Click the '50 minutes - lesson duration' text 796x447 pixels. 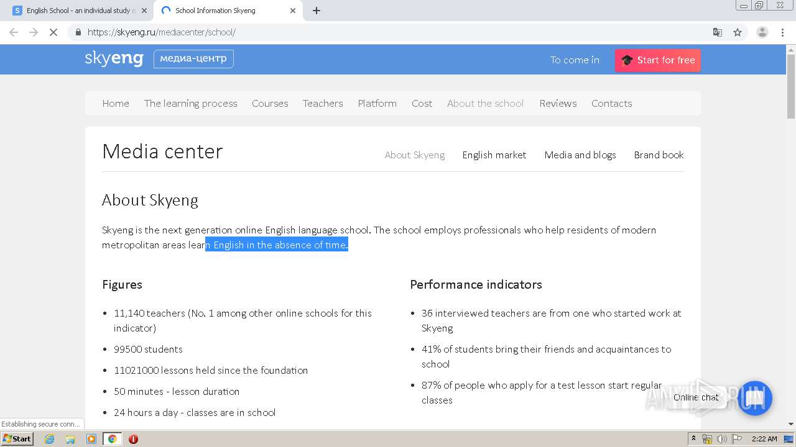pyautogui.click(x=177, y=392)
